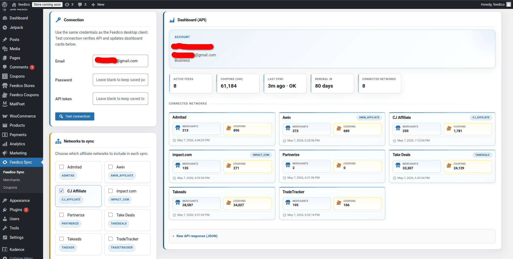Click the Kadence icon in sidebar
513x259 pixels.
pyautogui.click(x=5, y=250)
